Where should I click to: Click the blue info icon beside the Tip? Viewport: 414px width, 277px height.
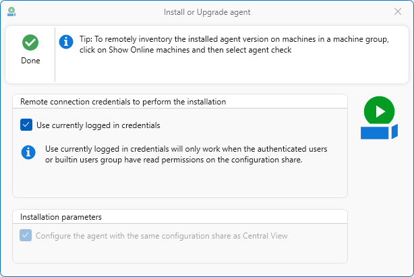66,42
